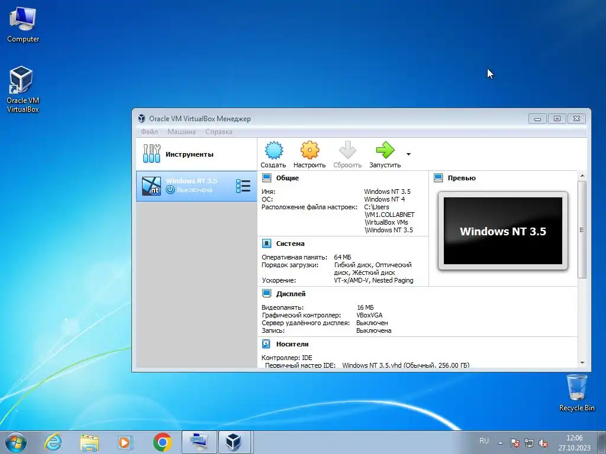Open the taskbar clock showing 12:06
Image resolution: width=606 pixels, height=454 pixels.
pyautogui.click(x=574, y=443)
